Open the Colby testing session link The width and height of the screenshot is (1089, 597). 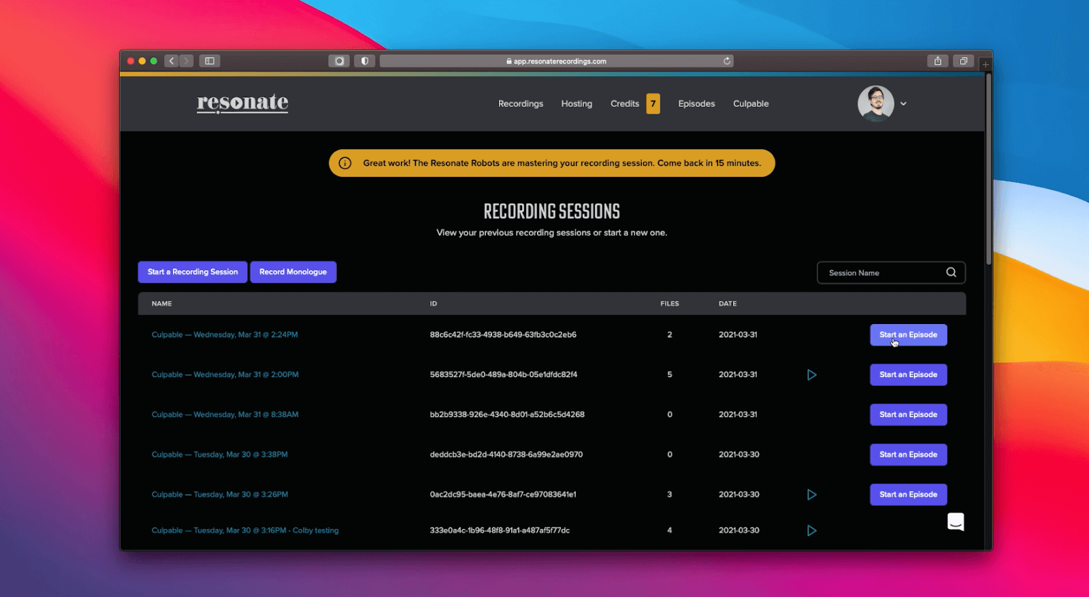(x=245, y=530)
